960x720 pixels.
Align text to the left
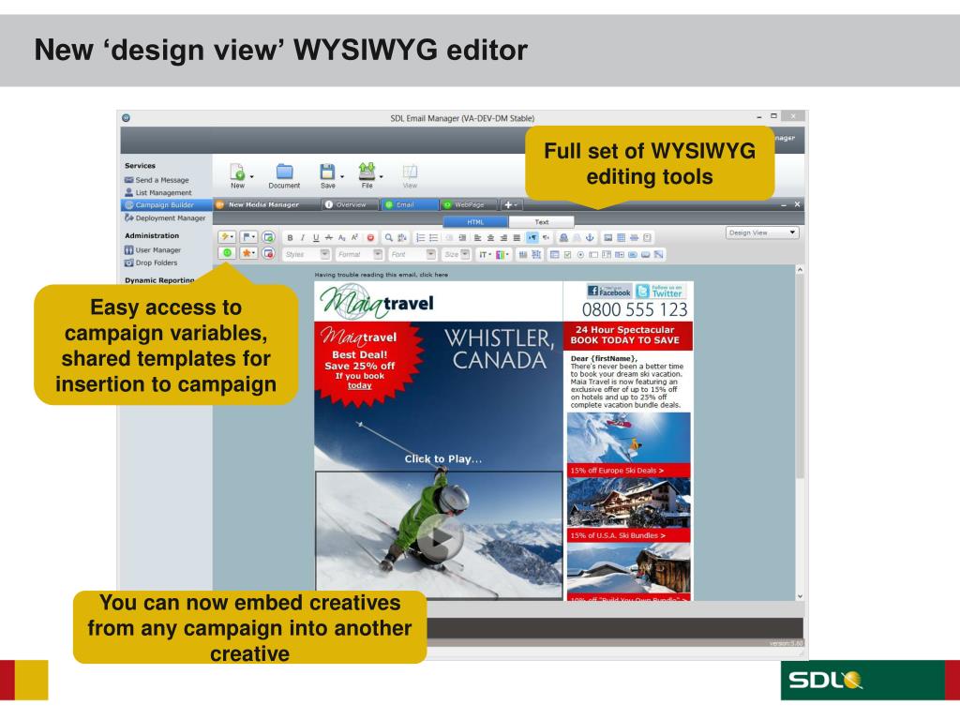477,237
